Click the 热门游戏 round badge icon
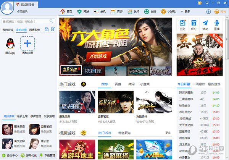 [x=83, y=84]
